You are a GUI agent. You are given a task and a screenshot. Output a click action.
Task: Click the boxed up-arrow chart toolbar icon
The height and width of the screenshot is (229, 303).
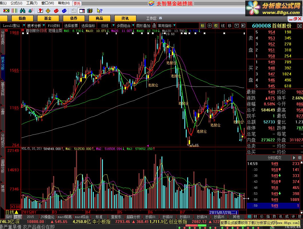[236, 25]
